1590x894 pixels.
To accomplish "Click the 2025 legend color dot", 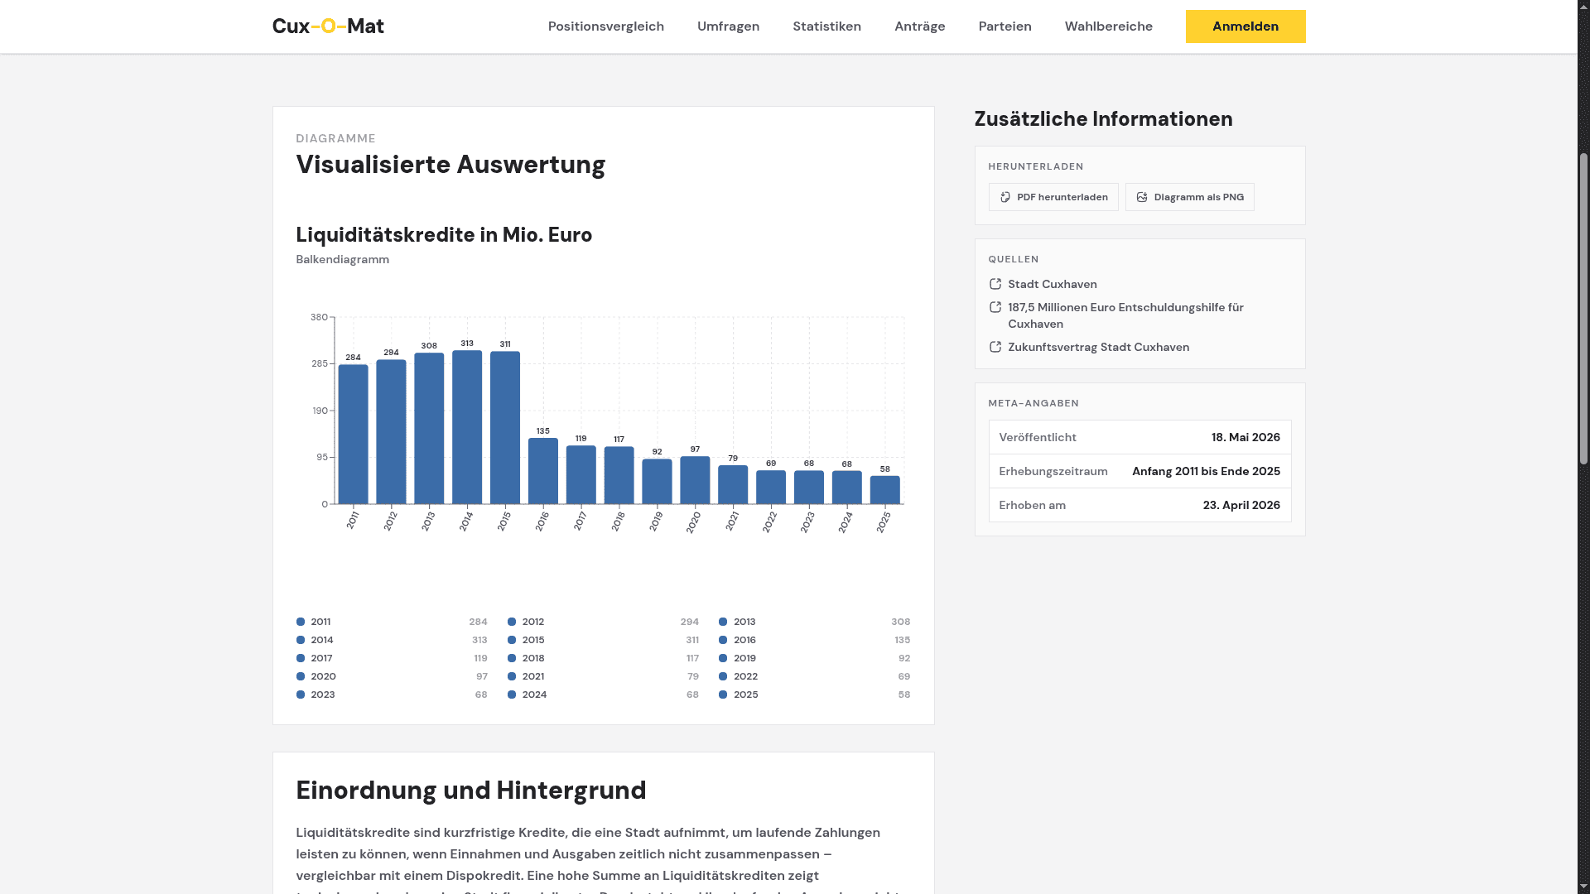I will [x=723, y=695].
